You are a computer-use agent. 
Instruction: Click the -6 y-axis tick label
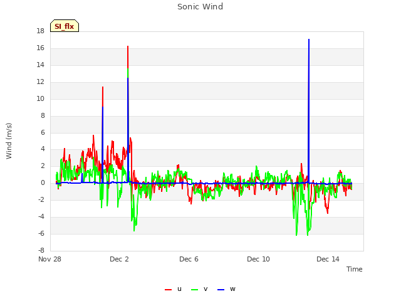coord(41,233)
